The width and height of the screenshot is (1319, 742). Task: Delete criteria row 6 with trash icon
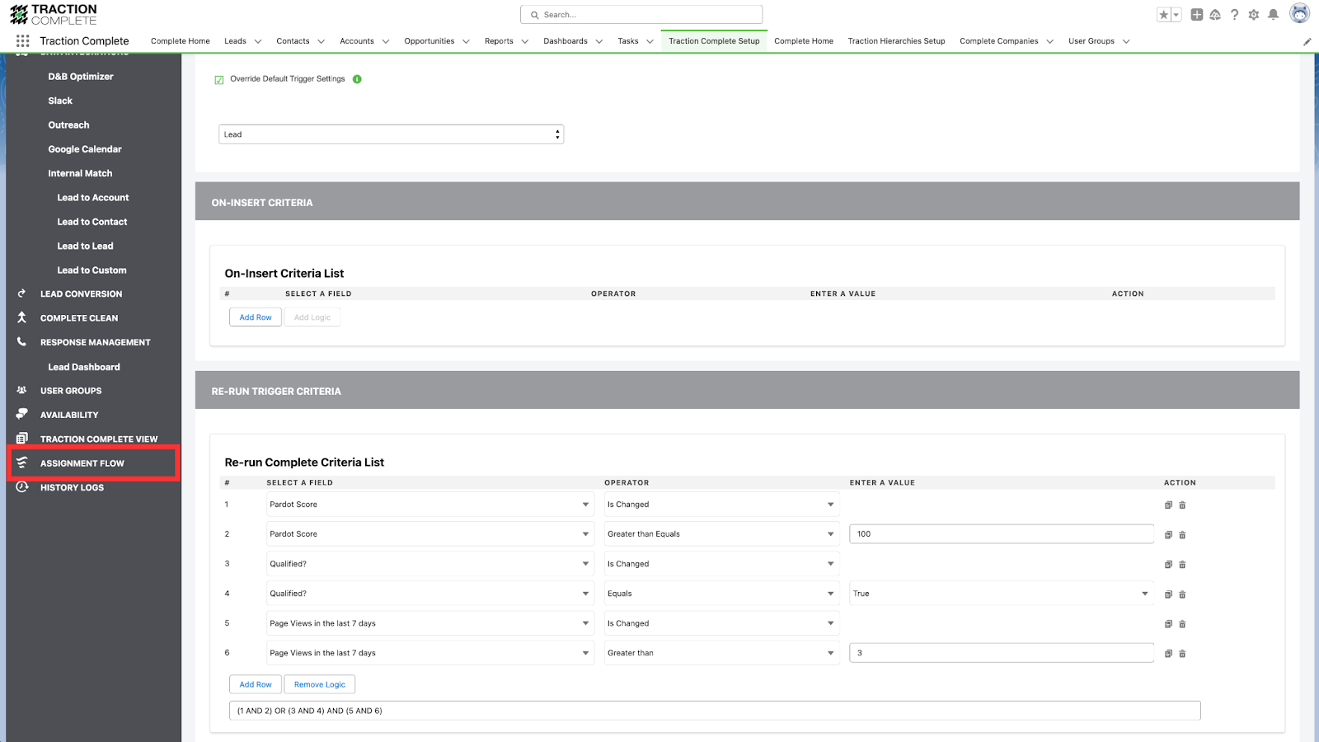click(1182, 654)
